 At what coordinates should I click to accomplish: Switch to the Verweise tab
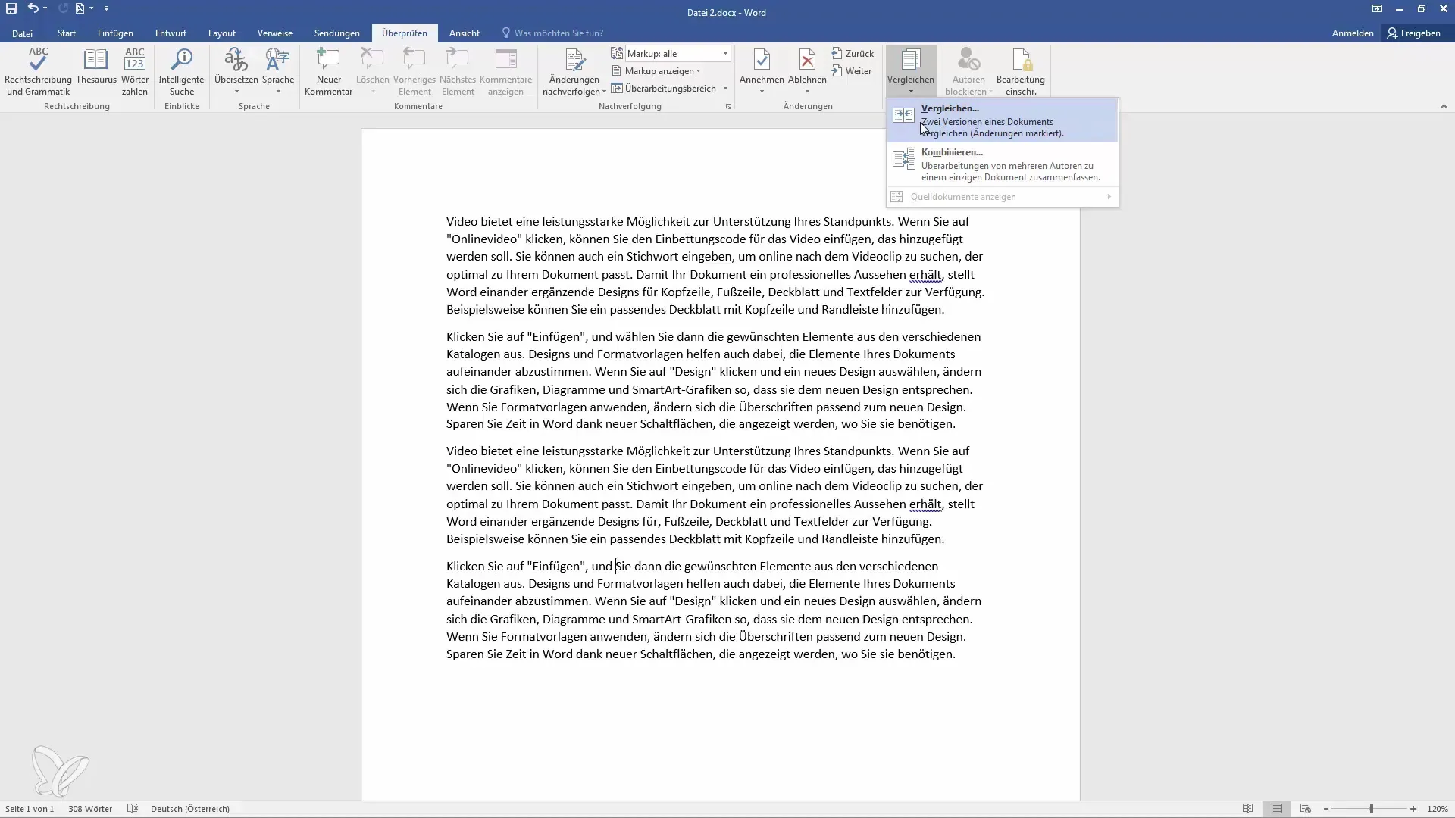[275, 33]
